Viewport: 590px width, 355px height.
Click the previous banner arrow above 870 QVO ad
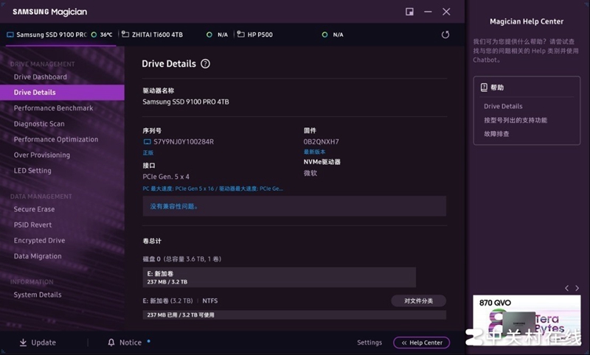(566, 288)
